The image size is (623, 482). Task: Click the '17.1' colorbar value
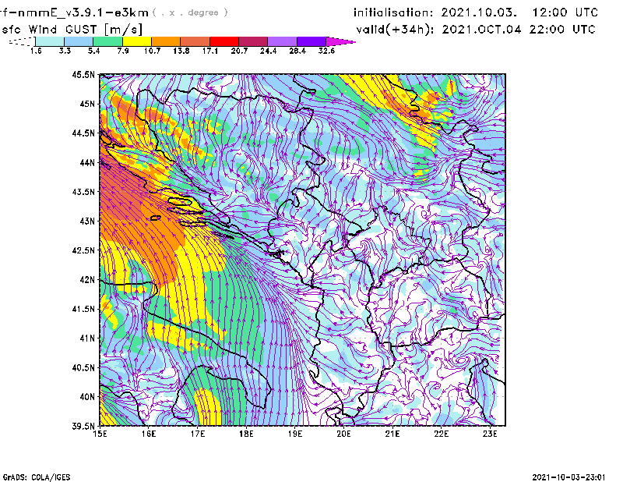(210, 51)
